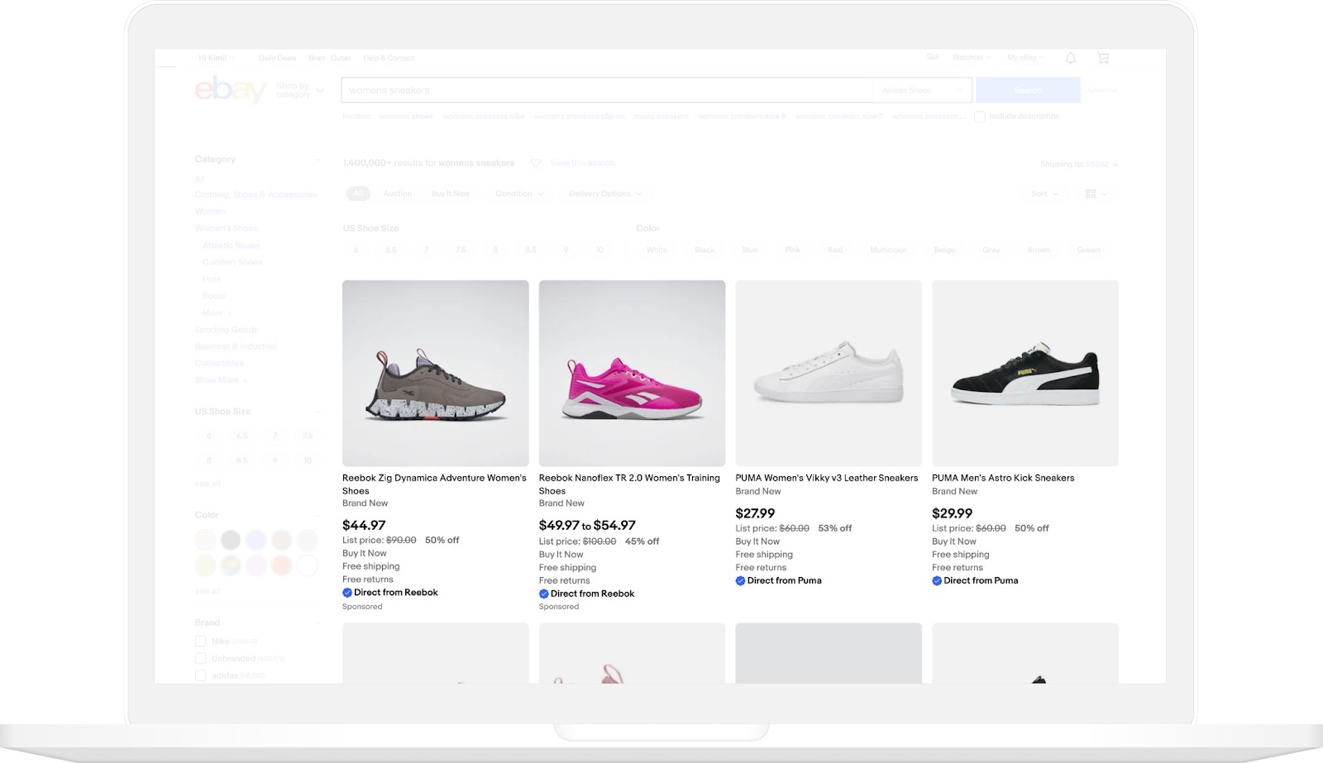Check the Nike brand filter

coord(200,641)
